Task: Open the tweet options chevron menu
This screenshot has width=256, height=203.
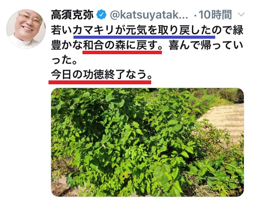Action: (x=241, y=15)
